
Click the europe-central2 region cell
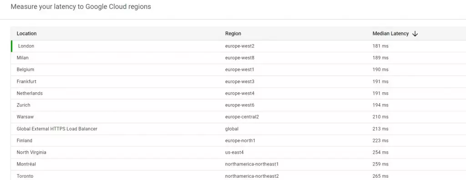click(242, 117)
